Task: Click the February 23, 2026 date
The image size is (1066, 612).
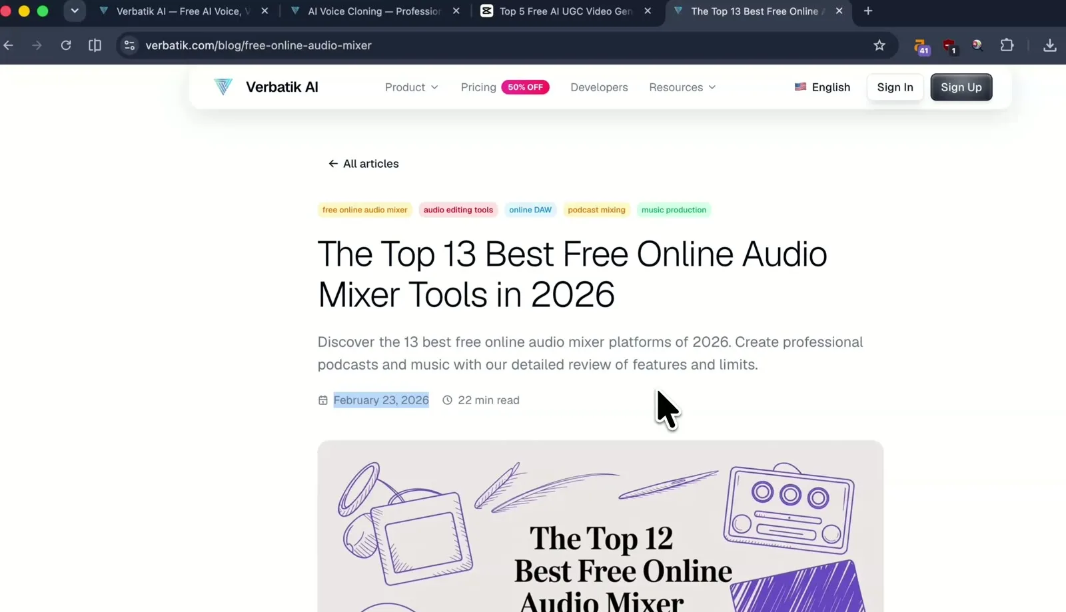Action: 381,400
